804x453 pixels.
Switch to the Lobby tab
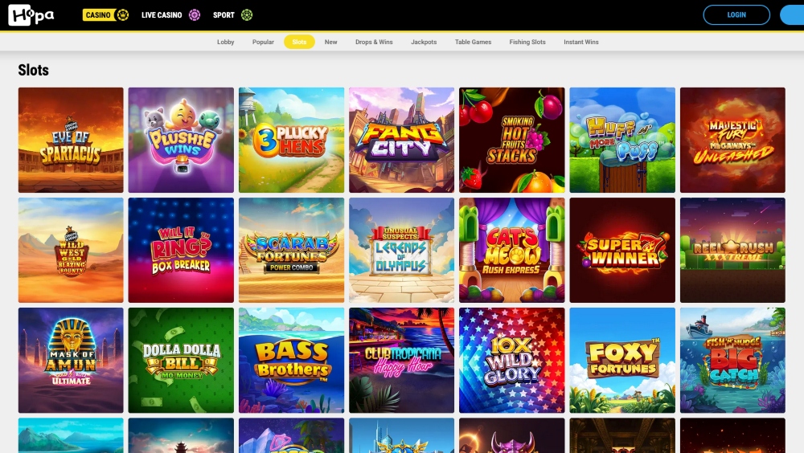pos(225,42)
